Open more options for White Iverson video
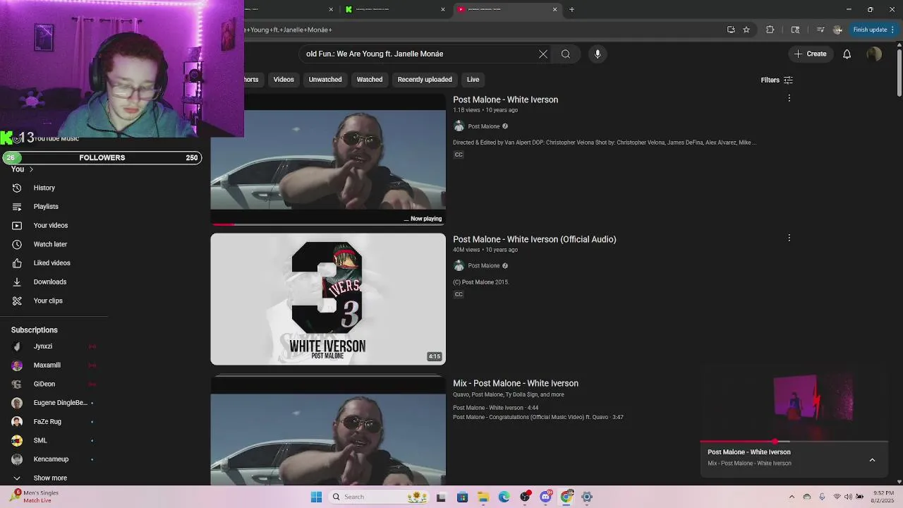 [789, 98]
